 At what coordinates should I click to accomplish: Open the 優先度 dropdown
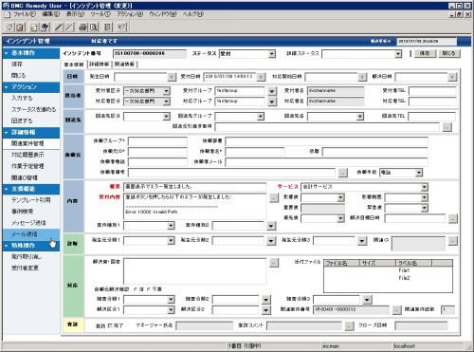click(340, 218)
